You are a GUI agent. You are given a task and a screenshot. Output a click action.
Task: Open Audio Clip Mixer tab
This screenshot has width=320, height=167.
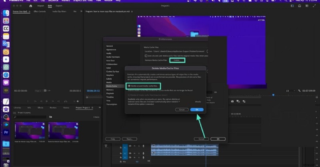[x=59, y=12]
